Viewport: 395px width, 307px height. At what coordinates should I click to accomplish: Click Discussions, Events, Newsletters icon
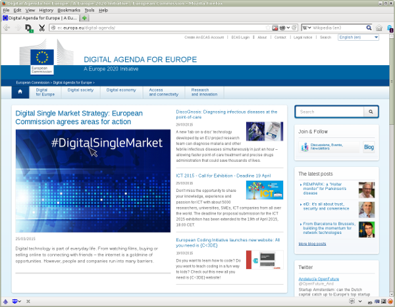click(x=305, y=147)
